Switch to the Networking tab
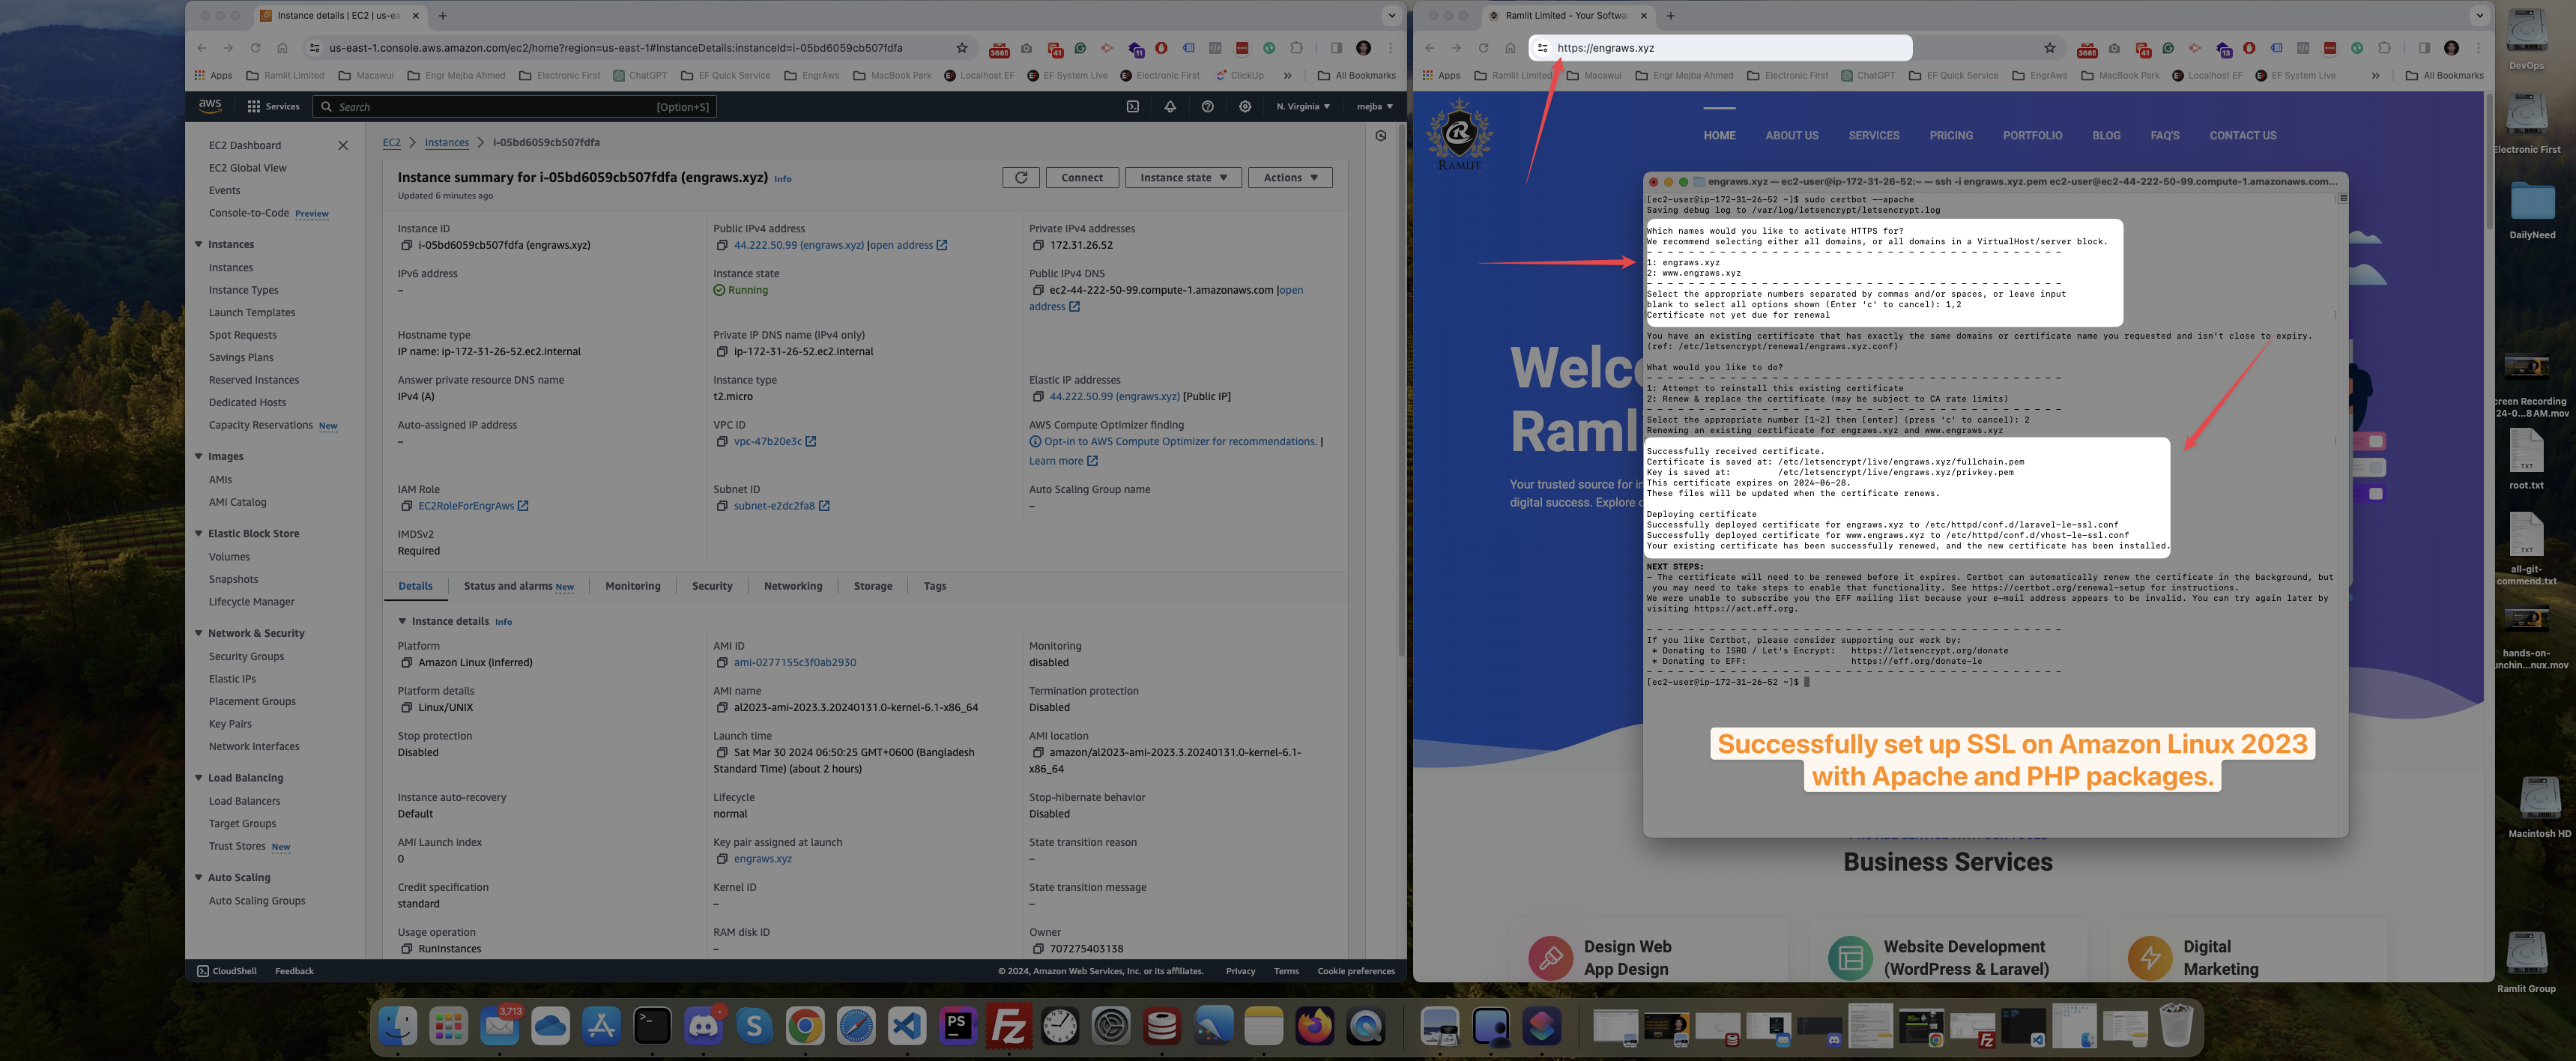Image resolution: width=2576 pixels, height=1061 pixels. click(793, 586)
